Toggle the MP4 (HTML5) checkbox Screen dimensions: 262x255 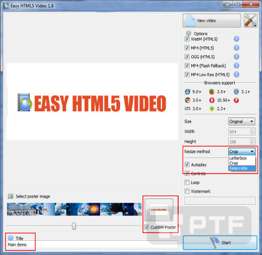[x=187, y=48]
